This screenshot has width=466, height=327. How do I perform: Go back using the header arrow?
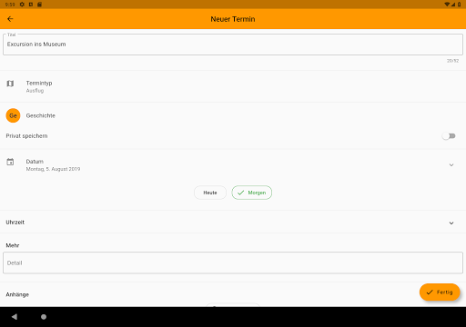coord(10,19)
